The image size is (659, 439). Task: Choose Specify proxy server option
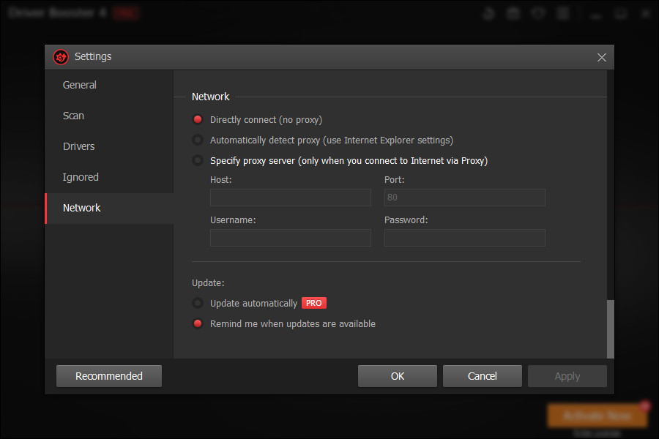198,160
